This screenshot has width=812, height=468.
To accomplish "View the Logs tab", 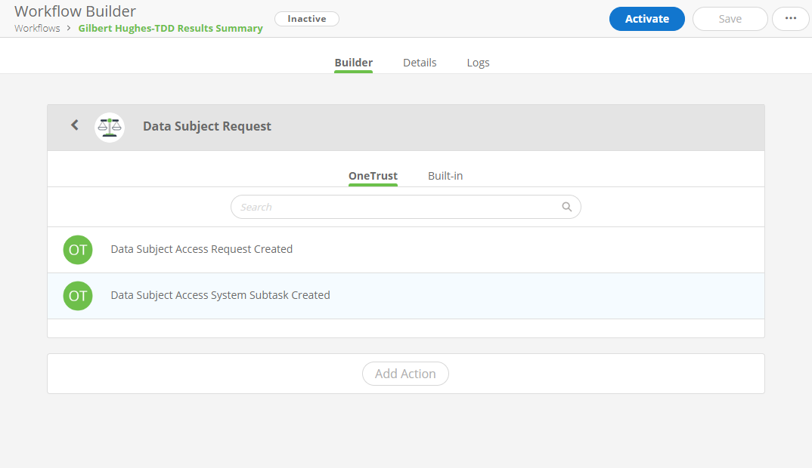I will point(478,63).
